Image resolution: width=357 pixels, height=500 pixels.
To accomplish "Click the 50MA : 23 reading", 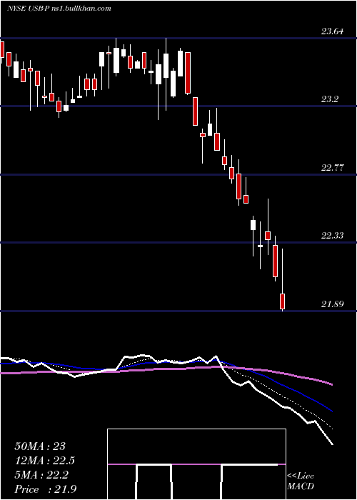I will pyautogui.click(x=40, y=446).
